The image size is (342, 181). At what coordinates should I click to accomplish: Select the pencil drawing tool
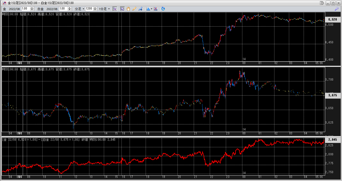134,9
